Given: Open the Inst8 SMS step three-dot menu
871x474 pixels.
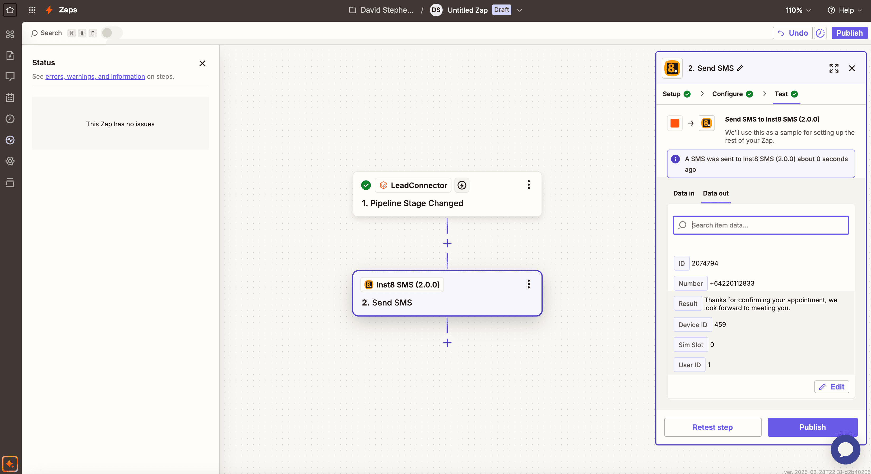Looking at the screenshot, I should click(x=529, y=284).
